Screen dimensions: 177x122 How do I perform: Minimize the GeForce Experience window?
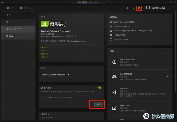[x=167, y=2]
